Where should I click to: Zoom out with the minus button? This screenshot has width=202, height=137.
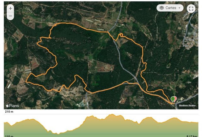click(x=10, y=16)
